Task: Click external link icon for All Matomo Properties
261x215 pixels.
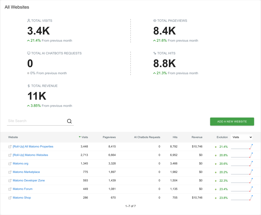Action: click(10, 147)
